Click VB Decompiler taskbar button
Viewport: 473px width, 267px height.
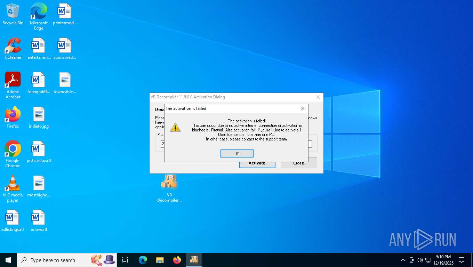pyautogui.click(x=194, y=260)
